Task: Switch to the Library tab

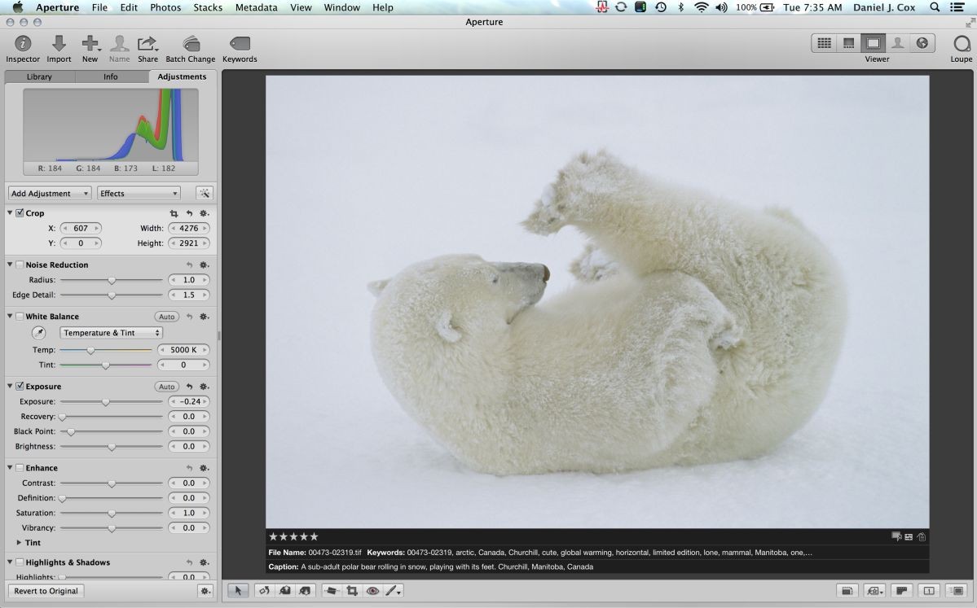Action: 39,77
